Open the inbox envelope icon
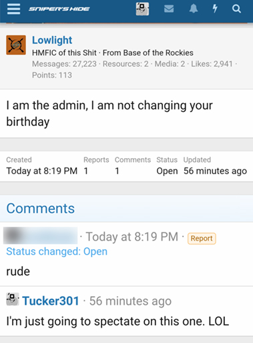 pyautogui.click(x=169, y=9)
